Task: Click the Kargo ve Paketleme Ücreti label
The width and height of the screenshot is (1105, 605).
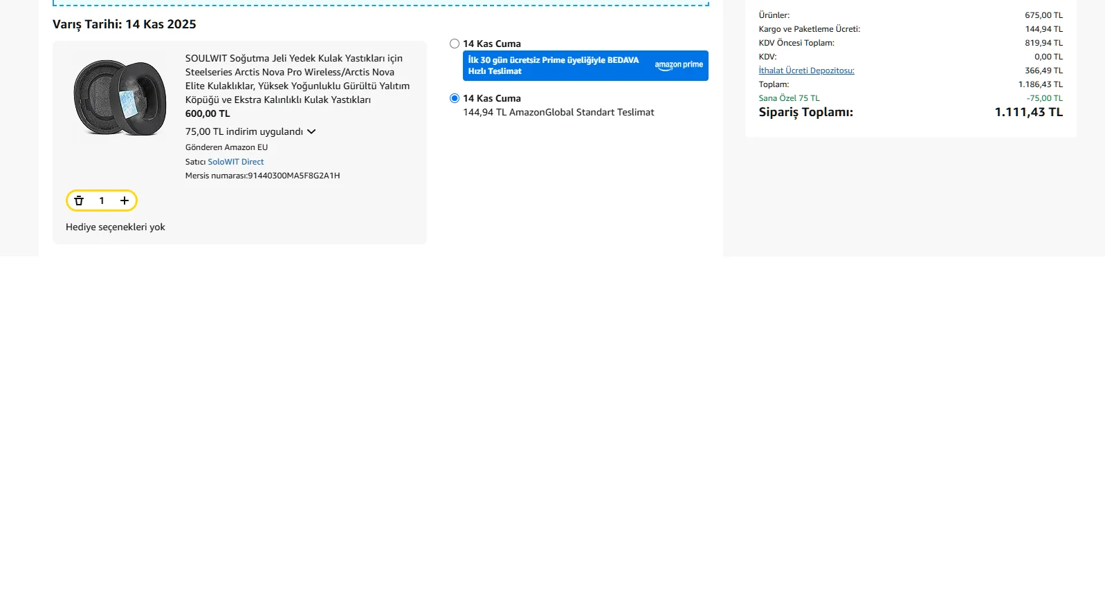Action: 810,29
